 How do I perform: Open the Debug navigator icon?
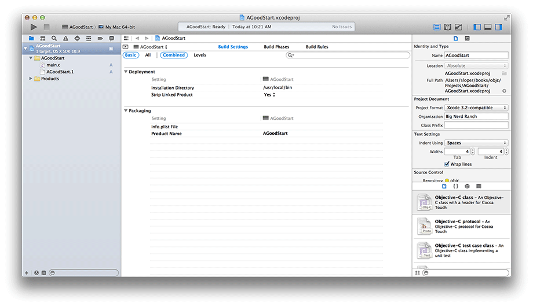[x=89, y=38]
